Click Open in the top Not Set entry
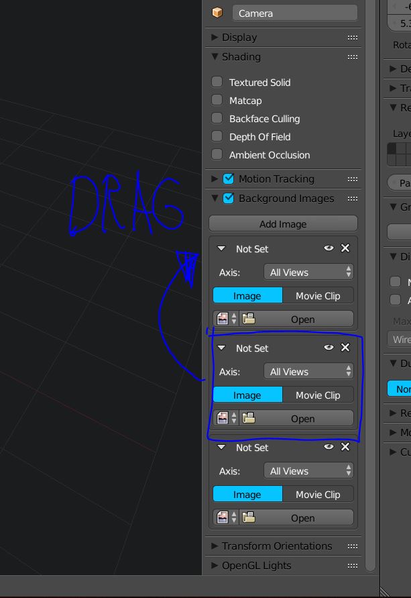The image size is (411, 598). click(296, 319)
